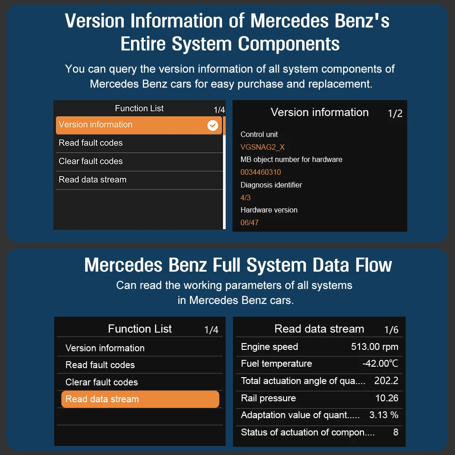Click the Hardware version value 06/47
Viewport: 455px width, 455px height.
[250, 223]
